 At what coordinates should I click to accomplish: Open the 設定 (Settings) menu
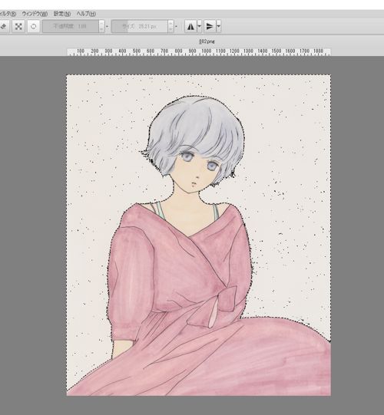tap(62, 14)
